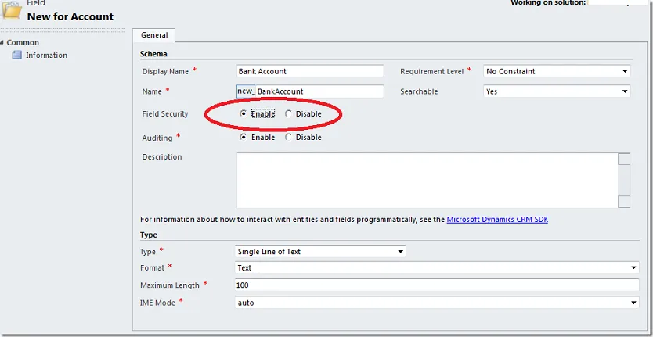Enable Field Security radio button
The image size is (653, 337).
click(244, 114)
